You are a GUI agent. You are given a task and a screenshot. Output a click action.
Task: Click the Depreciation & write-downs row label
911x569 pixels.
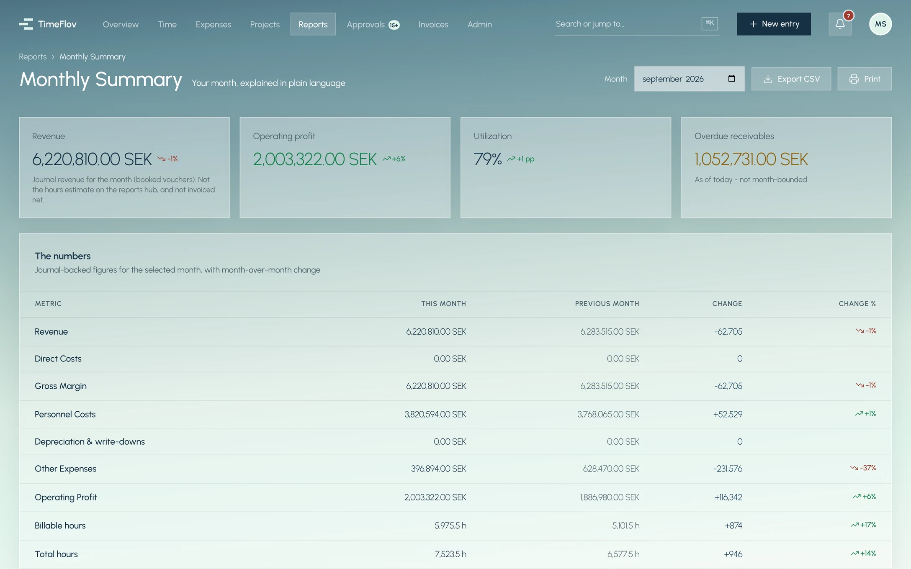click(90, 442)
